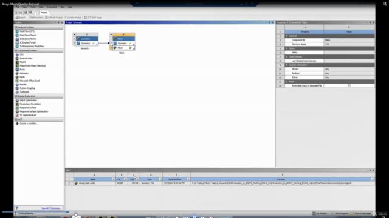This screenshot has width=389, height=218.
Task: Click the Save project toolbar icon
Action: [26, 12]
